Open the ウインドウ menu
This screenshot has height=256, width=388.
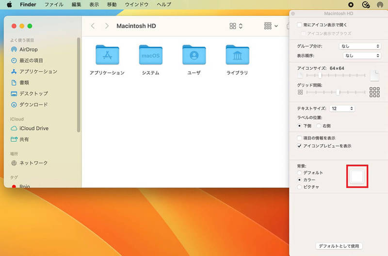137,4
